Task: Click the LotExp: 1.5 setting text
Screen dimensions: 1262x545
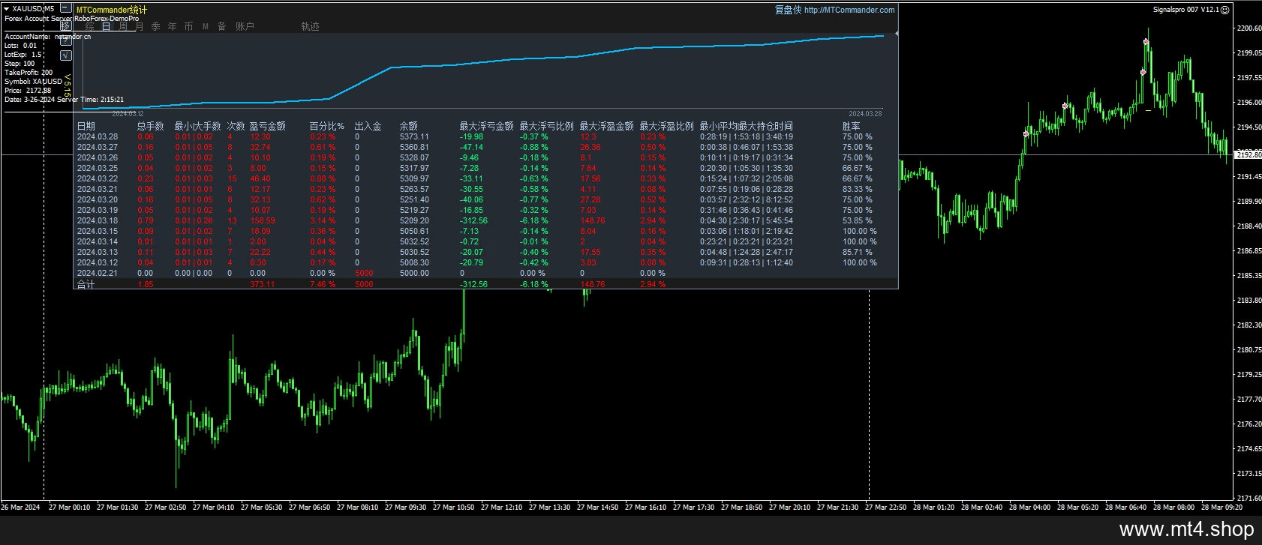Action: [23, 55]
